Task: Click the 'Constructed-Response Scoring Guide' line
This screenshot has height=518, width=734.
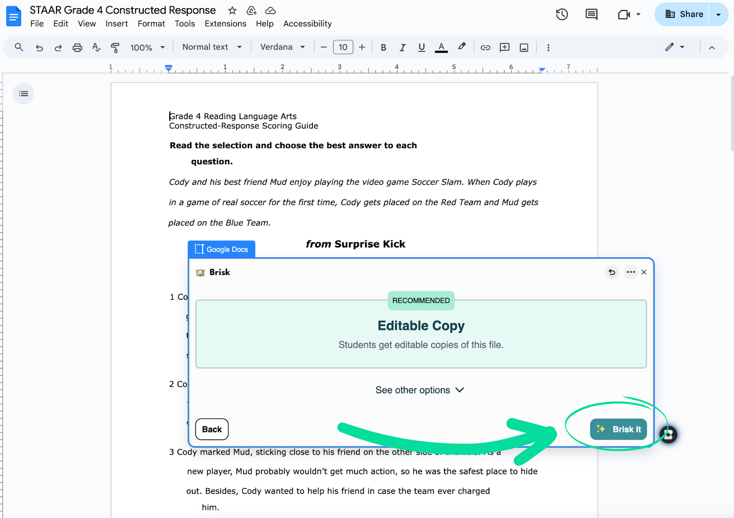Action: (x=244, y=126)
